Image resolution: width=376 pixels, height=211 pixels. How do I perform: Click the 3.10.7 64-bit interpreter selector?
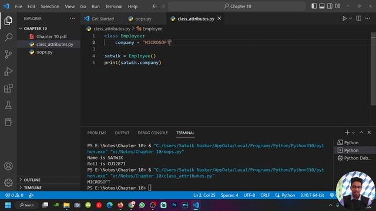pos(312,195)
